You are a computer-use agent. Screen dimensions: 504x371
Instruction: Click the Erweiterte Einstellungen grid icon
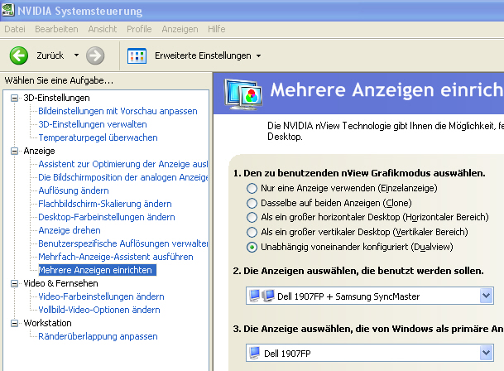click(137, 55)
